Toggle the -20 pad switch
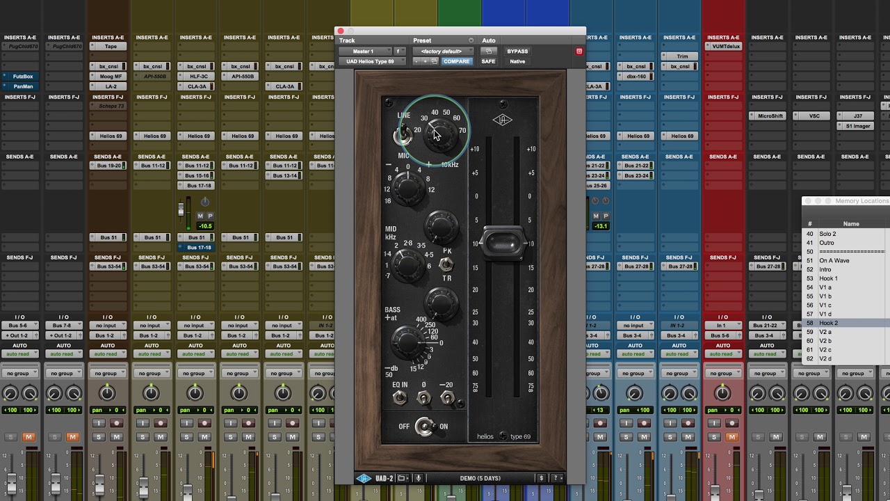The image size is (890, 501). tap(447, 398)
